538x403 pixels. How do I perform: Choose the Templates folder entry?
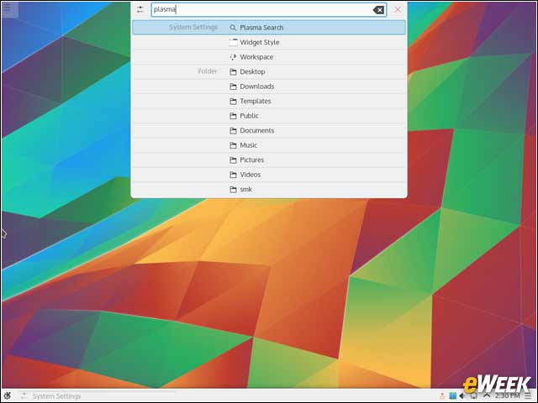269,101
